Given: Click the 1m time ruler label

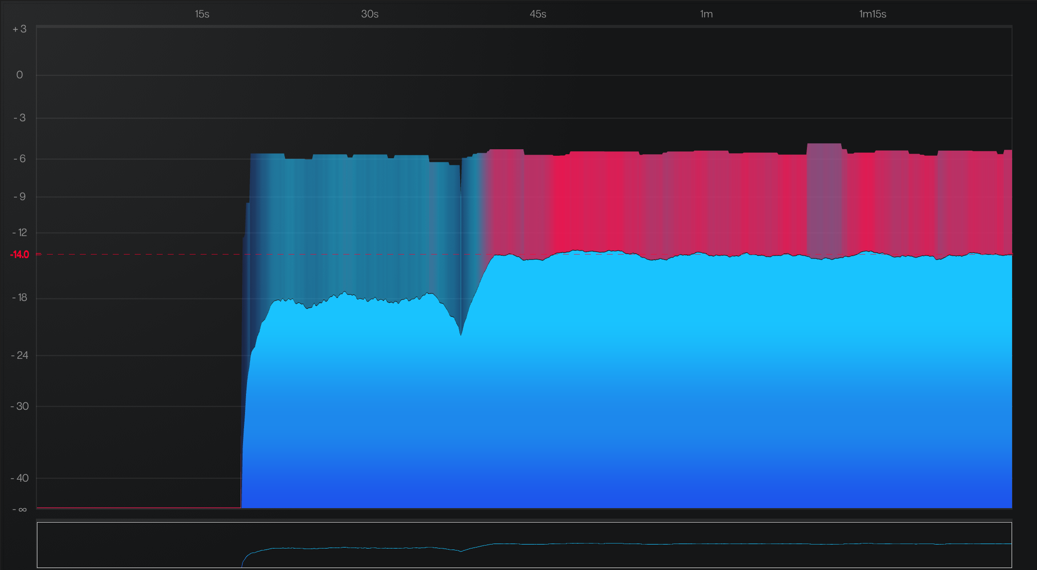Looking at the screenshot, I should click(x=706, y=14).
